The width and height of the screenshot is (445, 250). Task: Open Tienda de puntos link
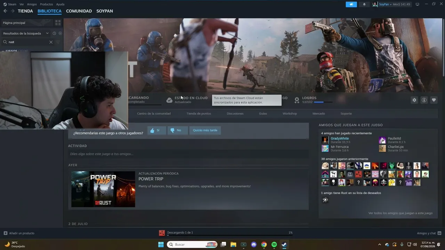pyautogui.click(x=199, y=114)
